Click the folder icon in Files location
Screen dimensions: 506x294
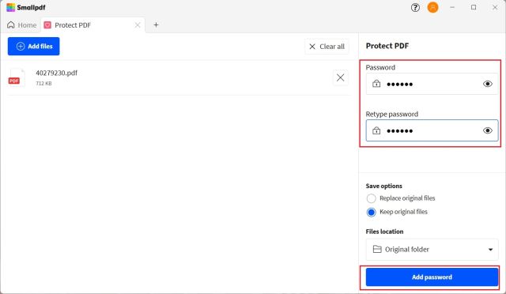click(x=377, y=249)
